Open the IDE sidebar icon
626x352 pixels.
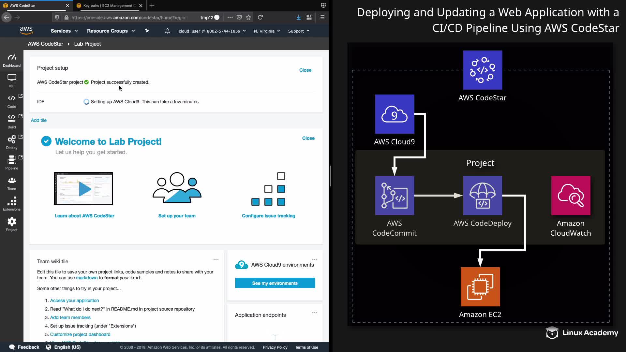point(12,81)
